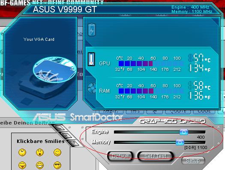Insert the big grin smiley
This screenshot has height=170, width=225.
tap(40, 165)
